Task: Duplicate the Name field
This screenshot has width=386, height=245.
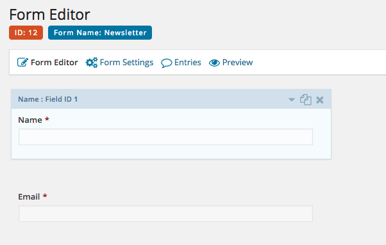Action: click(x=305, y=100)
